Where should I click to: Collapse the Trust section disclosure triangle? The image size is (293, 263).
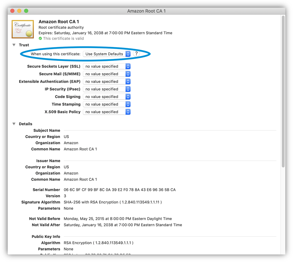(x=14, y=45)
